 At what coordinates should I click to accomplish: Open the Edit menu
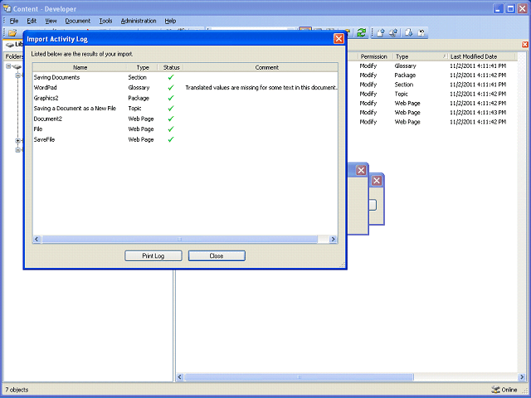32,21
